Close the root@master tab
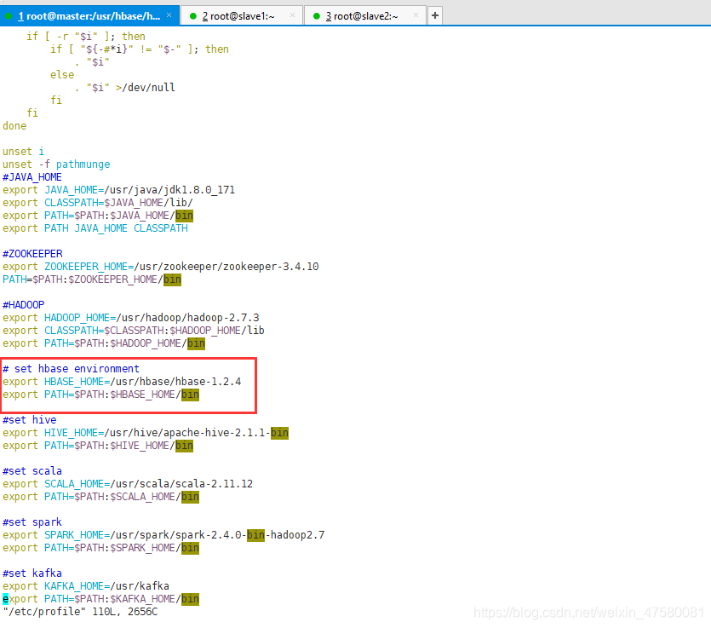Screen dimensions: 711x628 169,15
